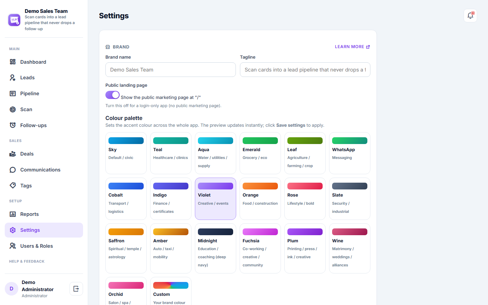Click the Brand storefront icon in section header

click(108, 47)
